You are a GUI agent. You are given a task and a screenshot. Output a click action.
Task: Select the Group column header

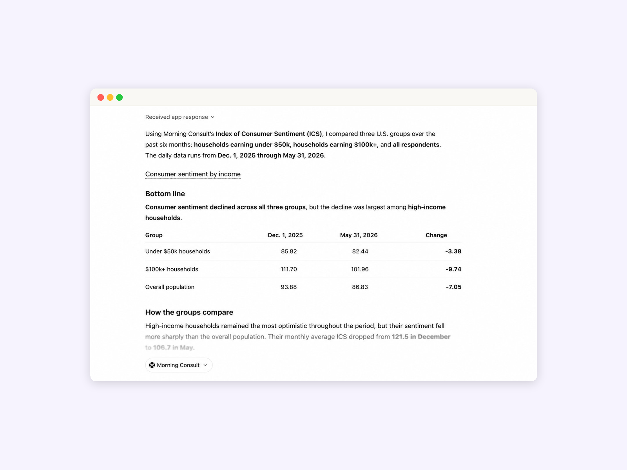point(154,235)
